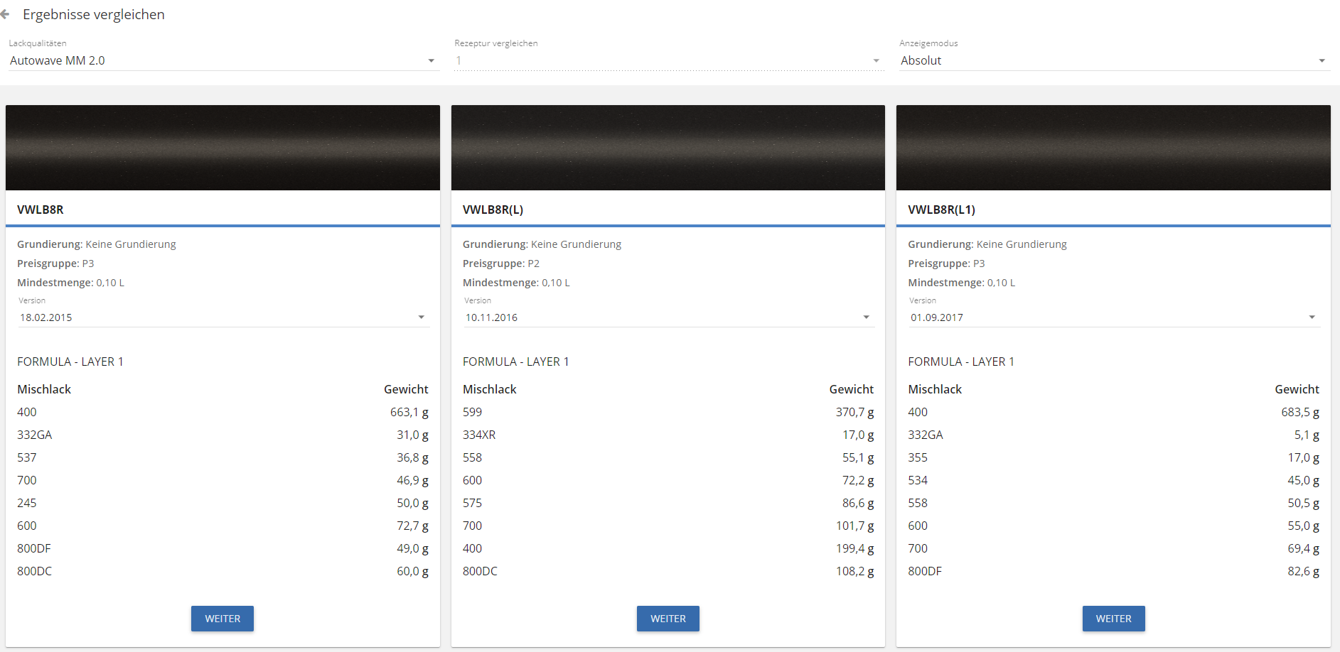Click Mischlack 800DC with 60,0 g
This screenshot has width=1340, height=652.
tap(34, 571)
